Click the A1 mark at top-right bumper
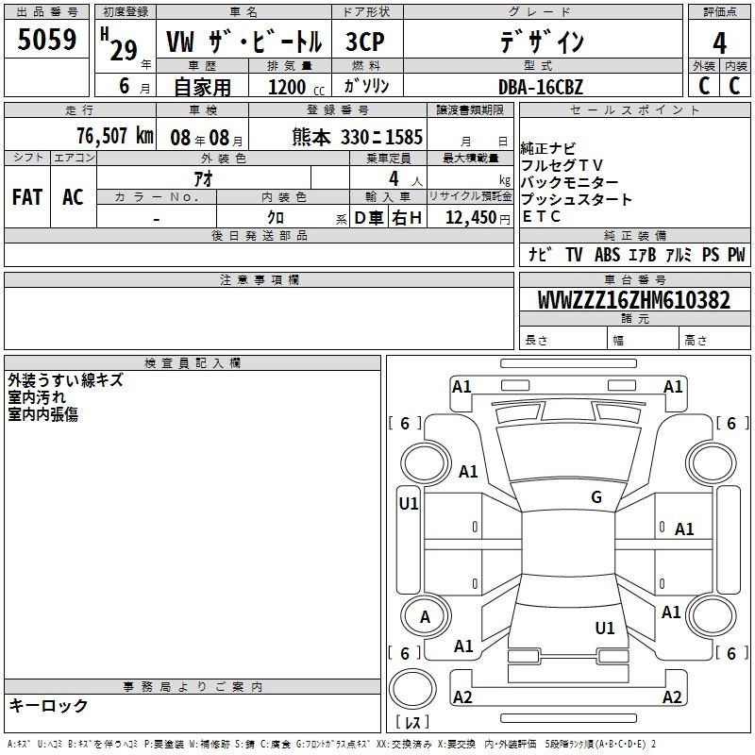755x755 pixels. tap(673, 386)
